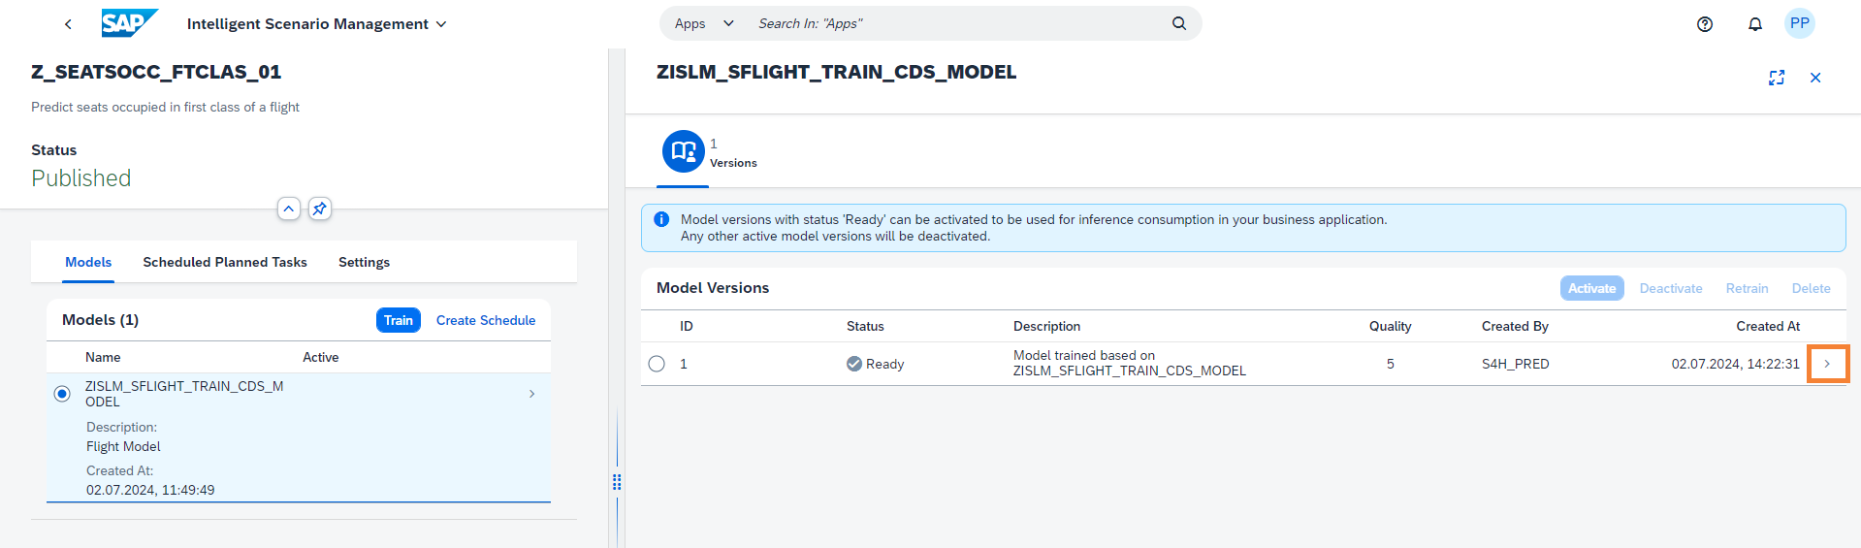Click the panel splitter drag handle
This screenshot has height=548, width=1861.
[617, 482]
